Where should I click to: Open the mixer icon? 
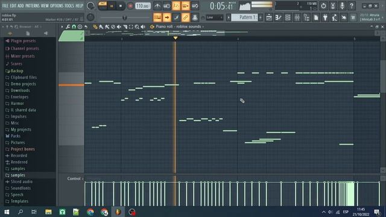click(x=297, y=17)
